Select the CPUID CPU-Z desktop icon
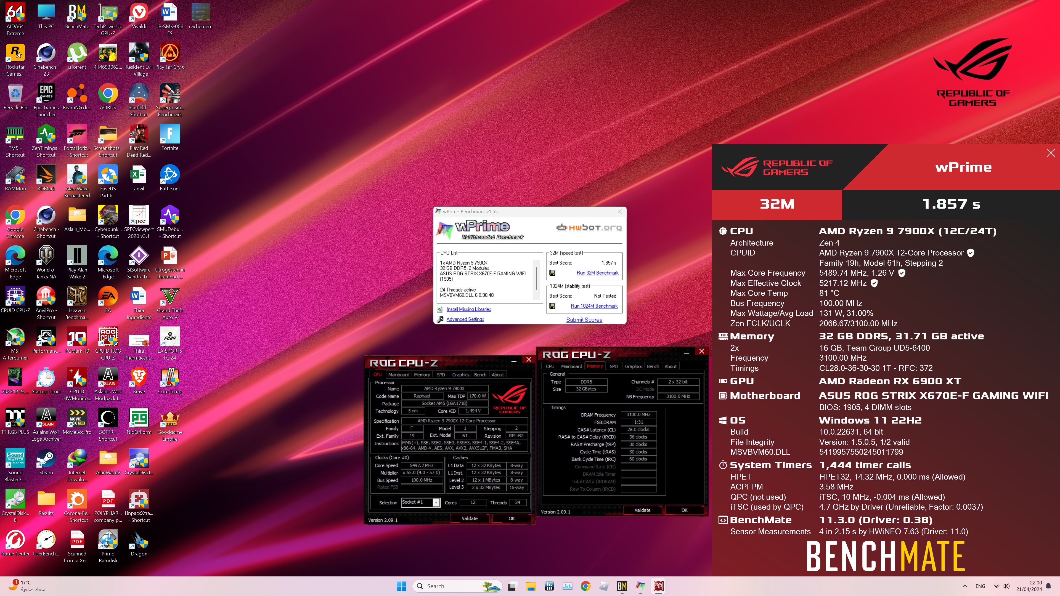This screenshot has height=596, width=1060. [15, 300]
